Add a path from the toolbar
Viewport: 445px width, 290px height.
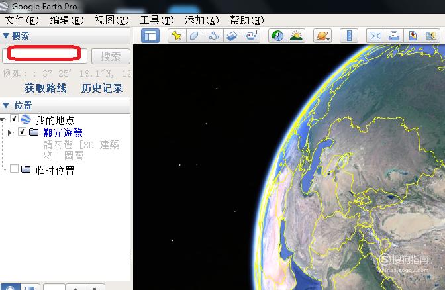tap(215, 36)
